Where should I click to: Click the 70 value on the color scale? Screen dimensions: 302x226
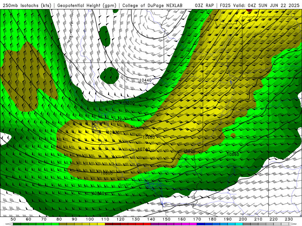pyautogui.click(x=44, y=219)
